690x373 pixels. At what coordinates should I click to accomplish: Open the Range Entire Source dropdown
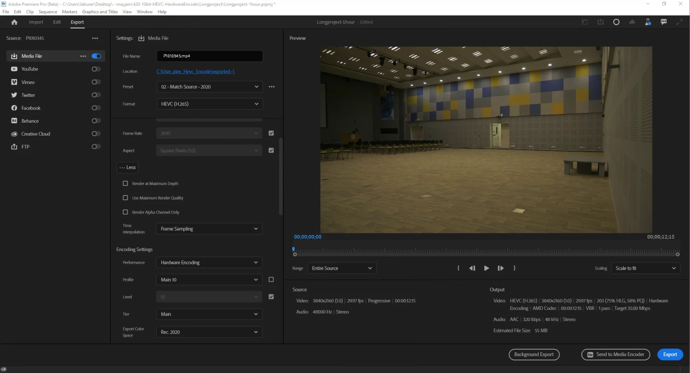342,268
